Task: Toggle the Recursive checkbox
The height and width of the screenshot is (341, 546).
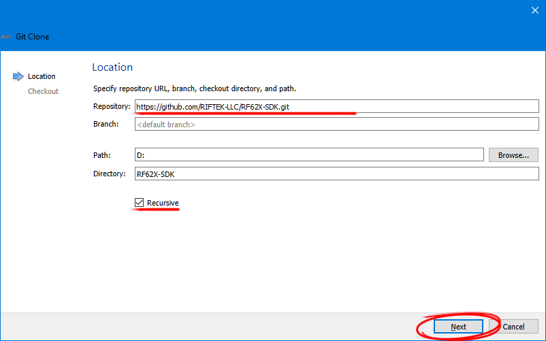Action: pyautogui.click(x=140, y=203)
